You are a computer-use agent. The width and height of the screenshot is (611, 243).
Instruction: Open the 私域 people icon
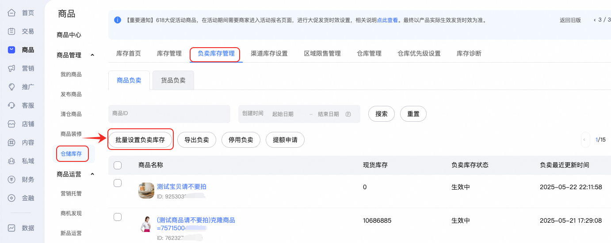pos(11,161)
